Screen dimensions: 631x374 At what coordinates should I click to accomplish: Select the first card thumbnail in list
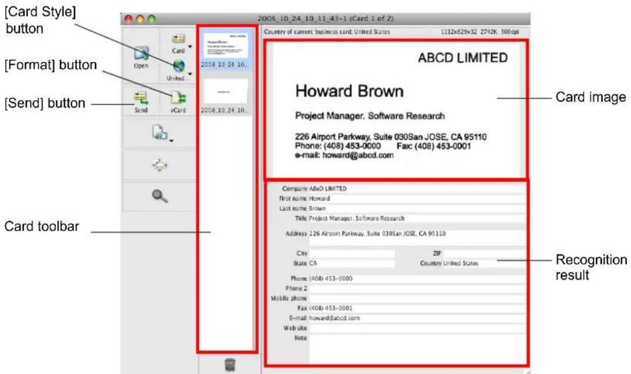[225, 45]
